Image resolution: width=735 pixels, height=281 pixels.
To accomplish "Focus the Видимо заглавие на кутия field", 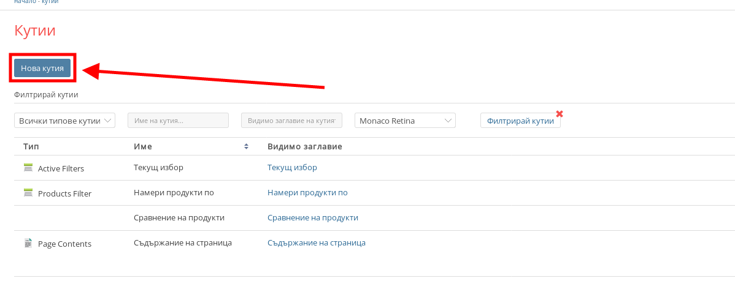I will (291, 121).
